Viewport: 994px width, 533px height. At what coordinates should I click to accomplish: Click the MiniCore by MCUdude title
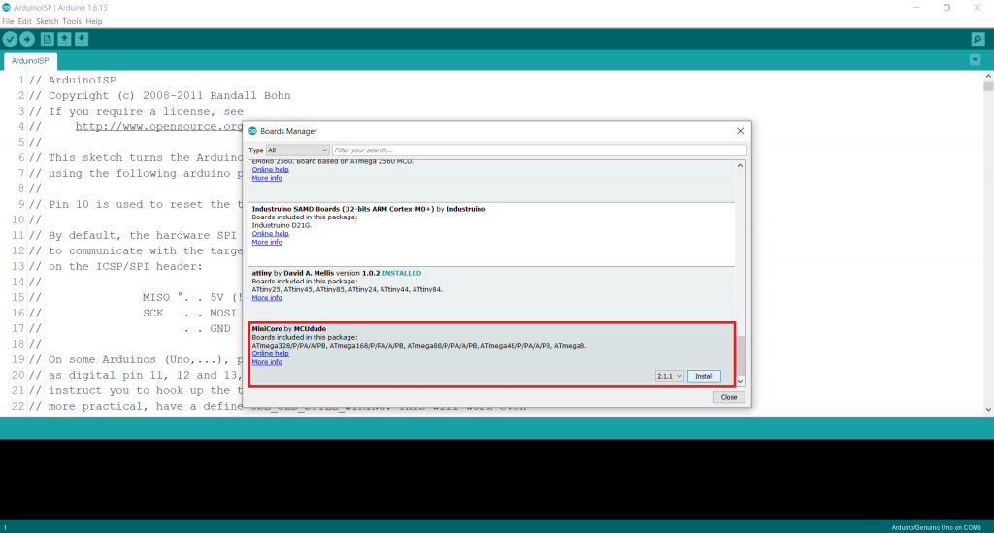point(288,329)
